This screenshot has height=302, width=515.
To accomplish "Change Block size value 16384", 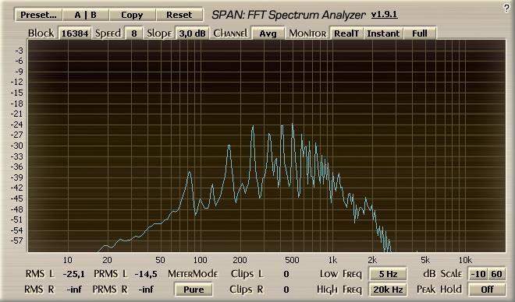I will click(x=75, y=33).
